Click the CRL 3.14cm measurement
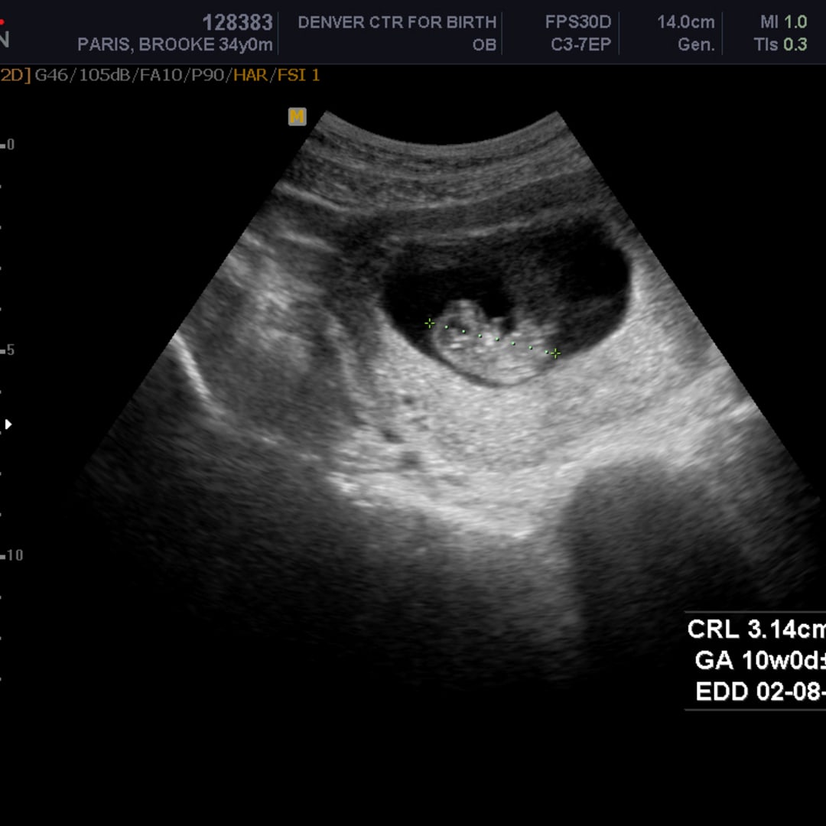The image size is (826, 826). (756, 629)
